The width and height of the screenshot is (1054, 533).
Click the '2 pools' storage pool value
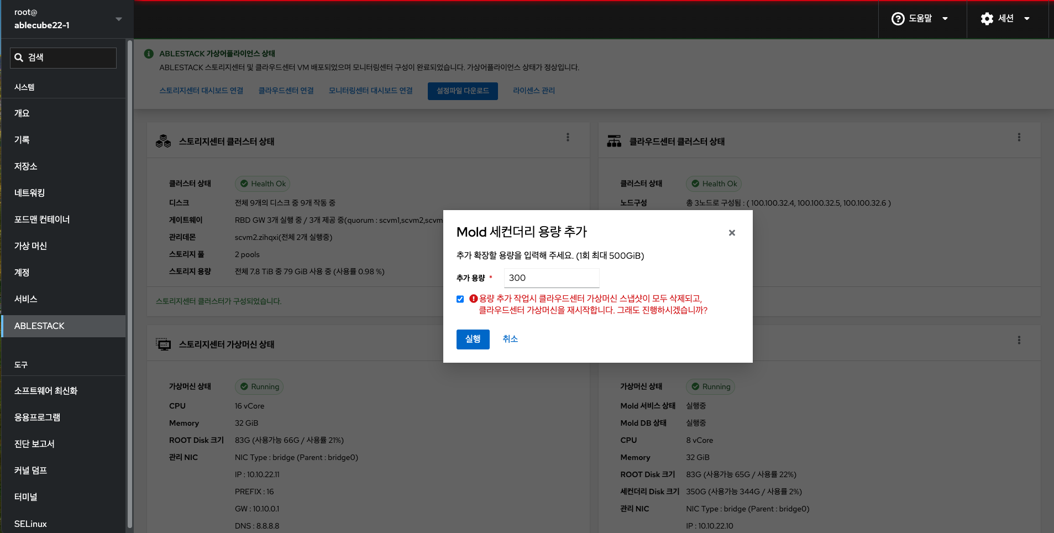point(247,254)
